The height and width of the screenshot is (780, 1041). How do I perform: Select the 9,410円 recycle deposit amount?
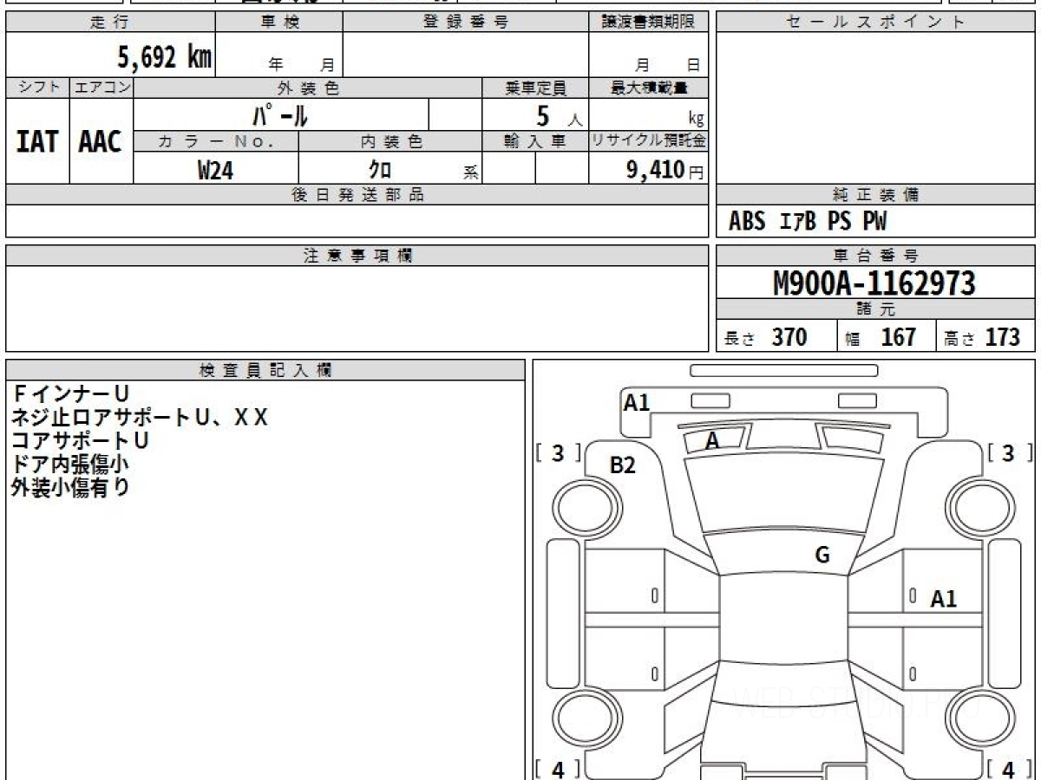tap(665, 170)
